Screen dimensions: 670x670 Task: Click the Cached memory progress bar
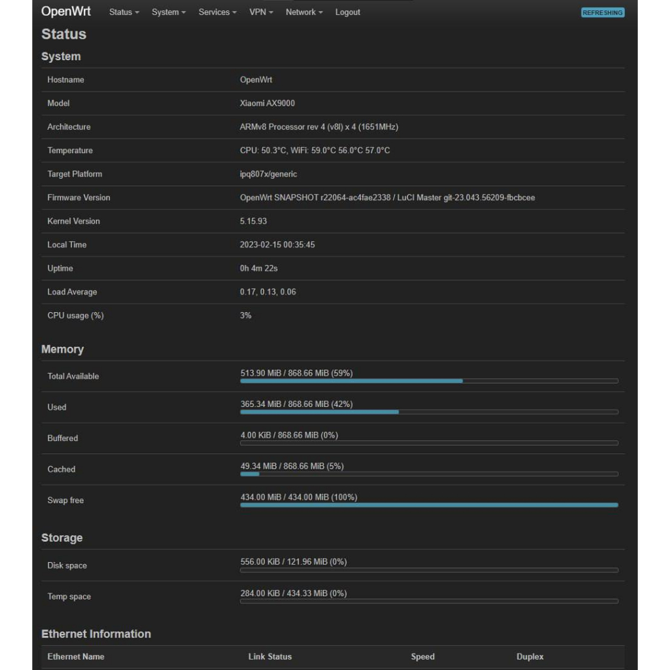coord(429,474)
